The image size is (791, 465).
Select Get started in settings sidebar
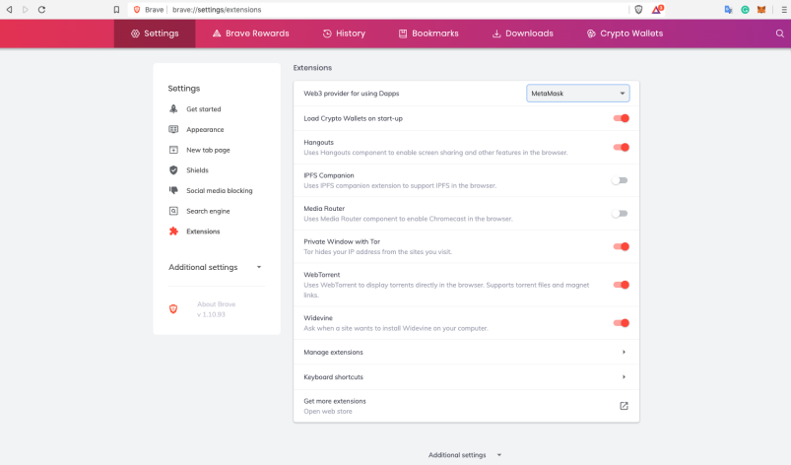pos(203,109)
